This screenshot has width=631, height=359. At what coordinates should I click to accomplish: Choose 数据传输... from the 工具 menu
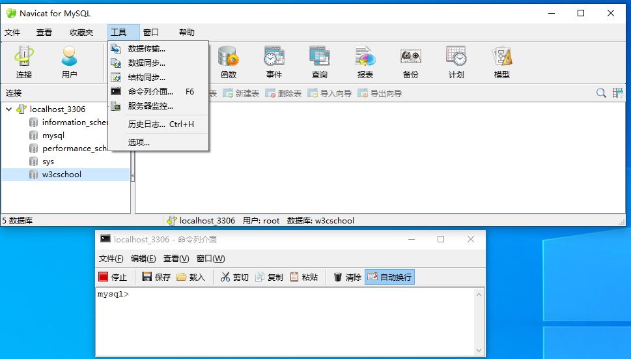pyautogui.click(x=147, y=49)
